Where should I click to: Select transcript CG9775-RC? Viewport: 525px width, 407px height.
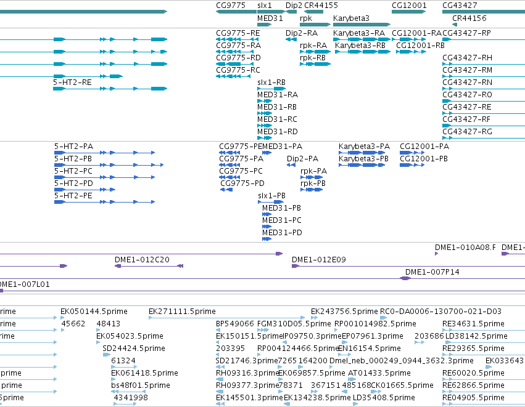[x=238, y=70]
